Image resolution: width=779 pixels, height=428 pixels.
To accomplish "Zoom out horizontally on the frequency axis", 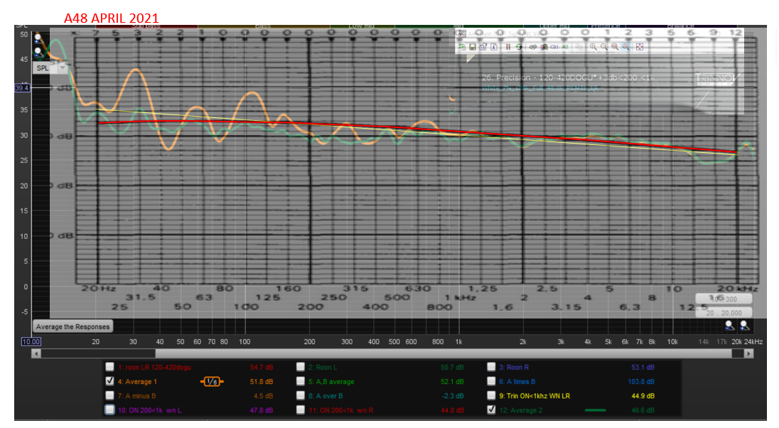I will [x=729, y=325].
